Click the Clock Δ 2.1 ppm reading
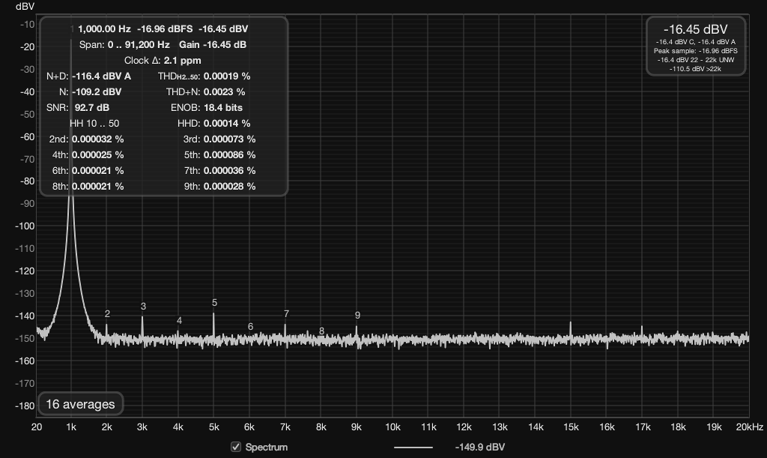The height and width of the screenshot is (458, 767). [163, 61]
